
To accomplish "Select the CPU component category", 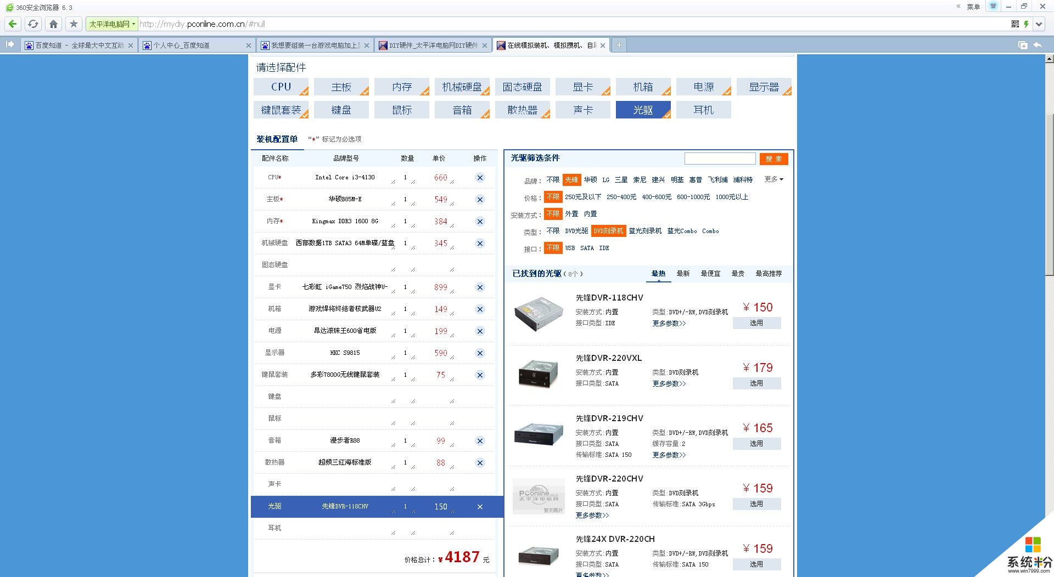I will (281, 87).
